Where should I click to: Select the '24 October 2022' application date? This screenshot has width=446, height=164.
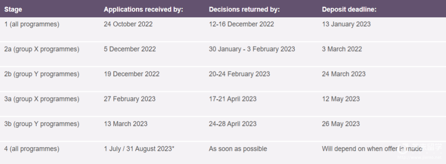128,24
